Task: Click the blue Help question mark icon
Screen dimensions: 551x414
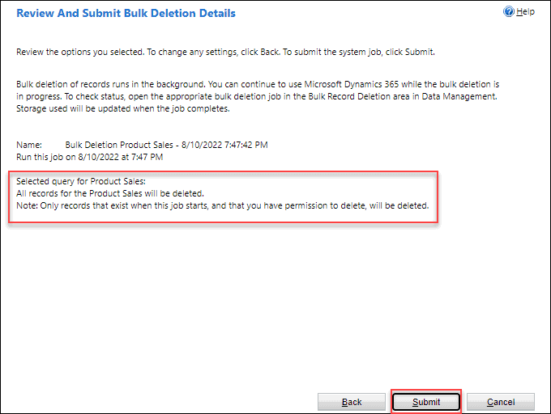Action: (509, 11)
